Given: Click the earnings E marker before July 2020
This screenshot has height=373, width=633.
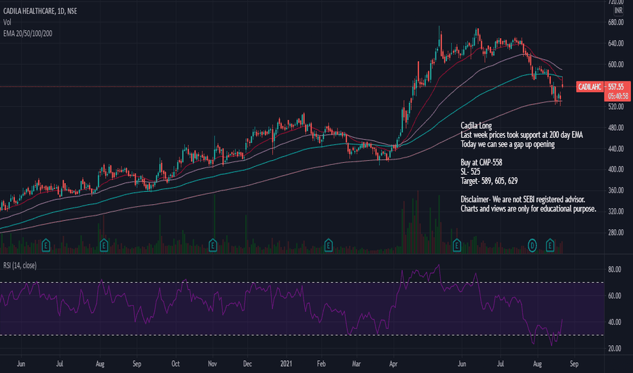Looking at the screenshot, I should point(46,245).
